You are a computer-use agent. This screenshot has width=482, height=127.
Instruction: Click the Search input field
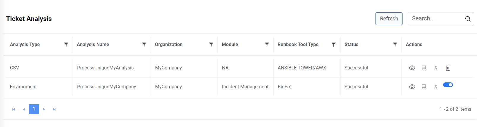(x=435, y=19)
